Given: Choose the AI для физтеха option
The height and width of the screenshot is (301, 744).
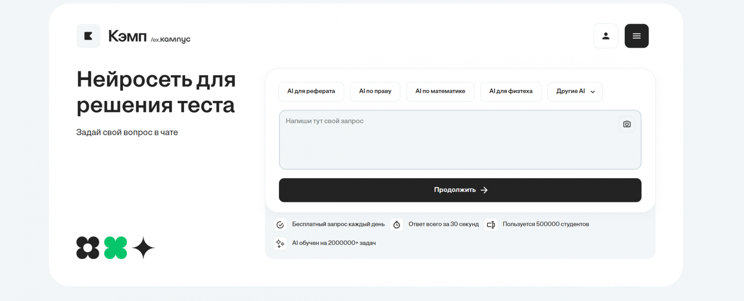Looking at the screenshot, I should pos(510,91).
